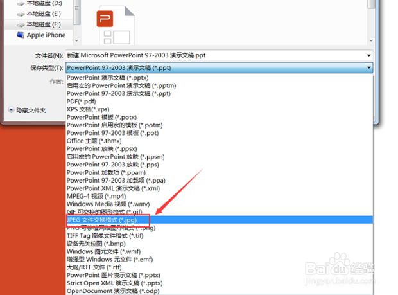The width and height of the screenshot is (398, 295).
Task: Click the file list down scroll arrow
Action: click(371, 40)
